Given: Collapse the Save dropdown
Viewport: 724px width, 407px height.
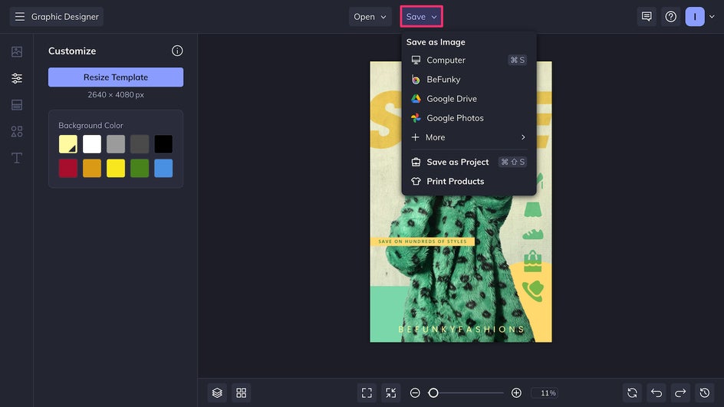Looking at the screenshot, I should pos(422,17).
